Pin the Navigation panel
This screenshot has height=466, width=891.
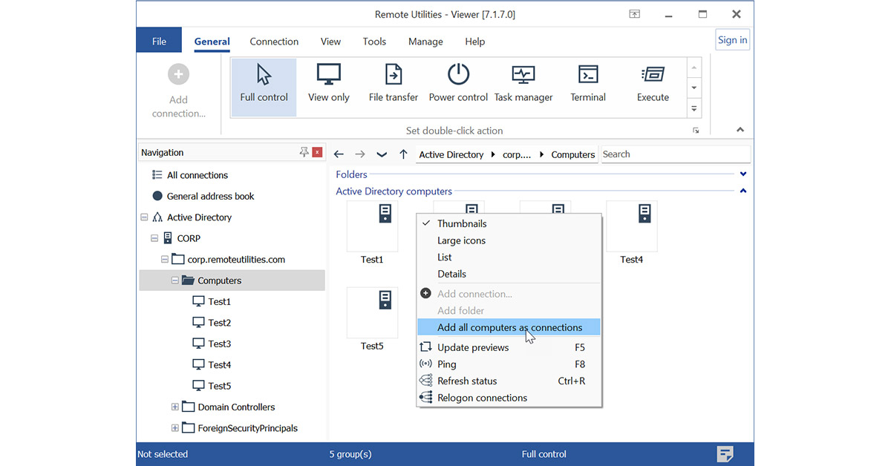[304, 152]
